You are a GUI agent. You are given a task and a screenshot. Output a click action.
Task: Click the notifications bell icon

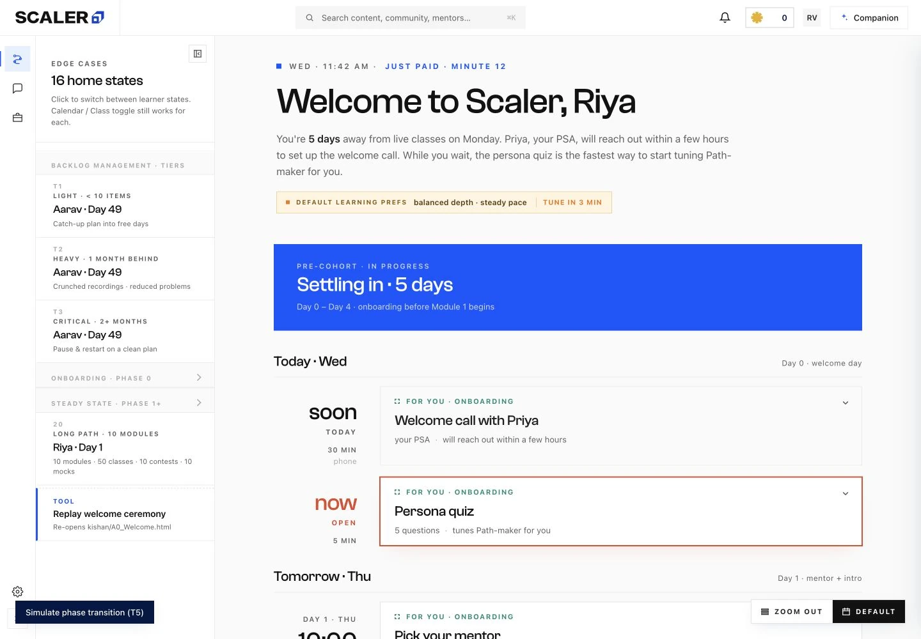(725, 18)
